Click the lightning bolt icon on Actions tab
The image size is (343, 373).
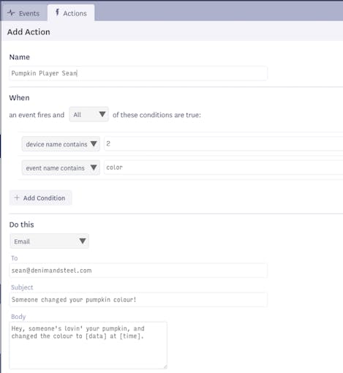57,12
